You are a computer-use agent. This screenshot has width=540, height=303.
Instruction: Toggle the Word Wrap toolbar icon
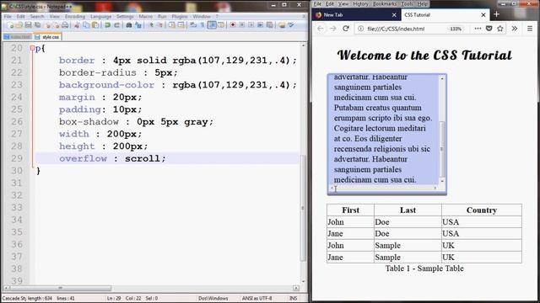tap(193, 25)
